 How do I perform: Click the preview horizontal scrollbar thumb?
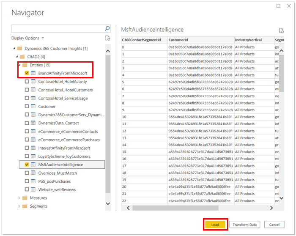pyautogui.click(x=175, y=208)
